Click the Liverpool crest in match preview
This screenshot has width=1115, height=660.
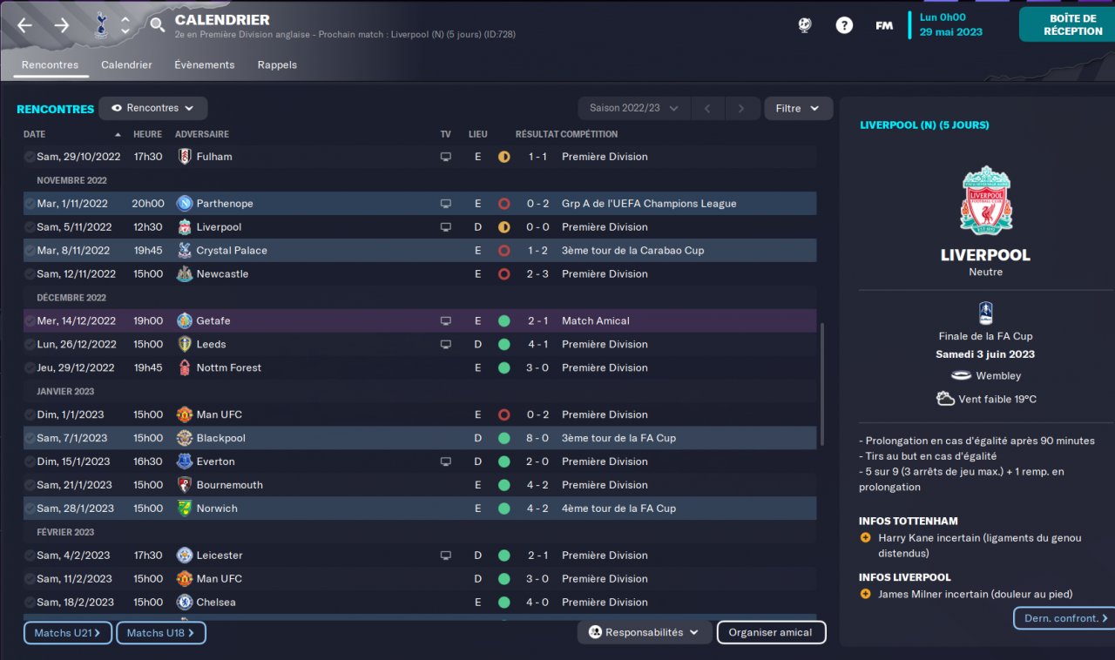coord(985,200)
